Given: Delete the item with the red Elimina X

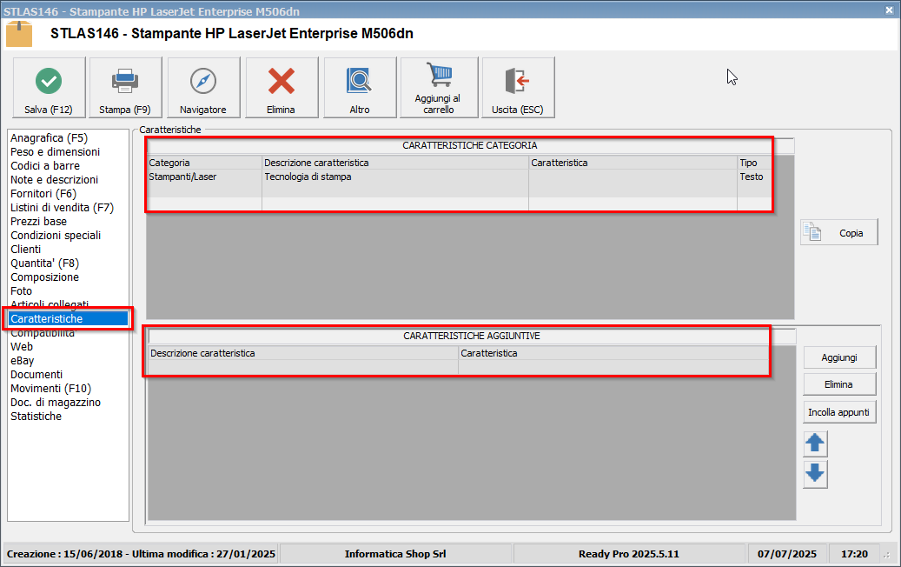Looking at the screenshot, I should coord(282,88).
